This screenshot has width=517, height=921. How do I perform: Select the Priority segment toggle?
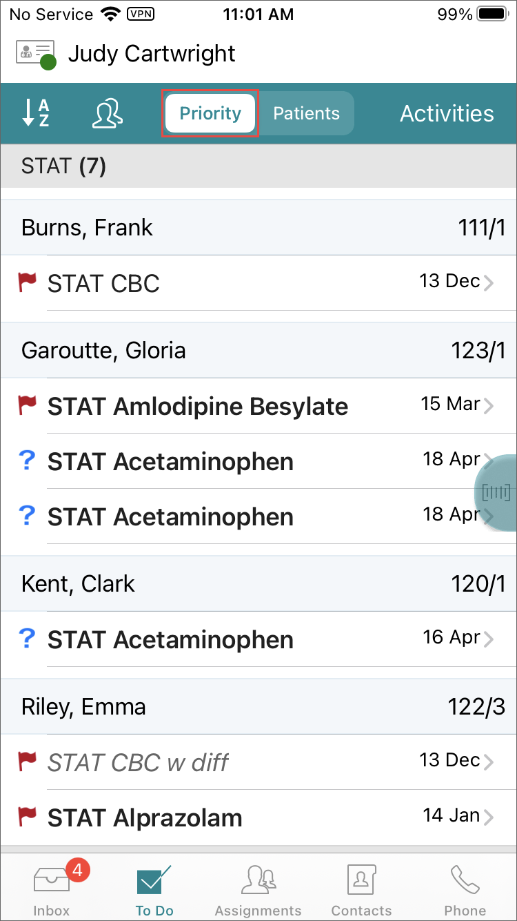pos(210,113)
